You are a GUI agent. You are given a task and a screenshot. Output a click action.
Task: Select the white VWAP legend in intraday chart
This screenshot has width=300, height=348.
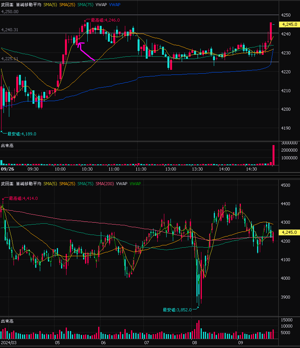coord(101,5)
